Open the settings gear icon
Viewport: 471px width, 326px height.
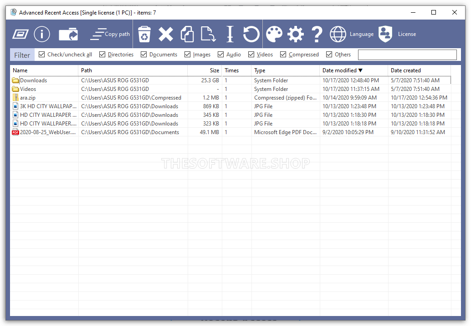click(296, 34)
